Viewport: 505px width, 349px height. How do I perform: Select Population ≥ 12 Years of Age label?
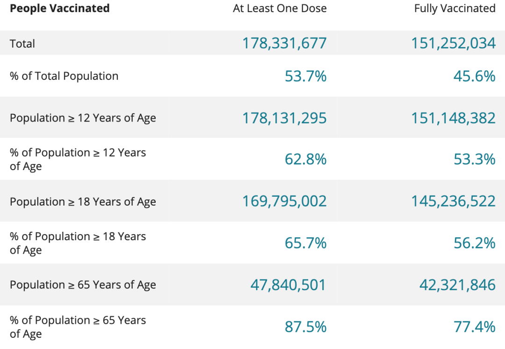click(x=83, y=118)
